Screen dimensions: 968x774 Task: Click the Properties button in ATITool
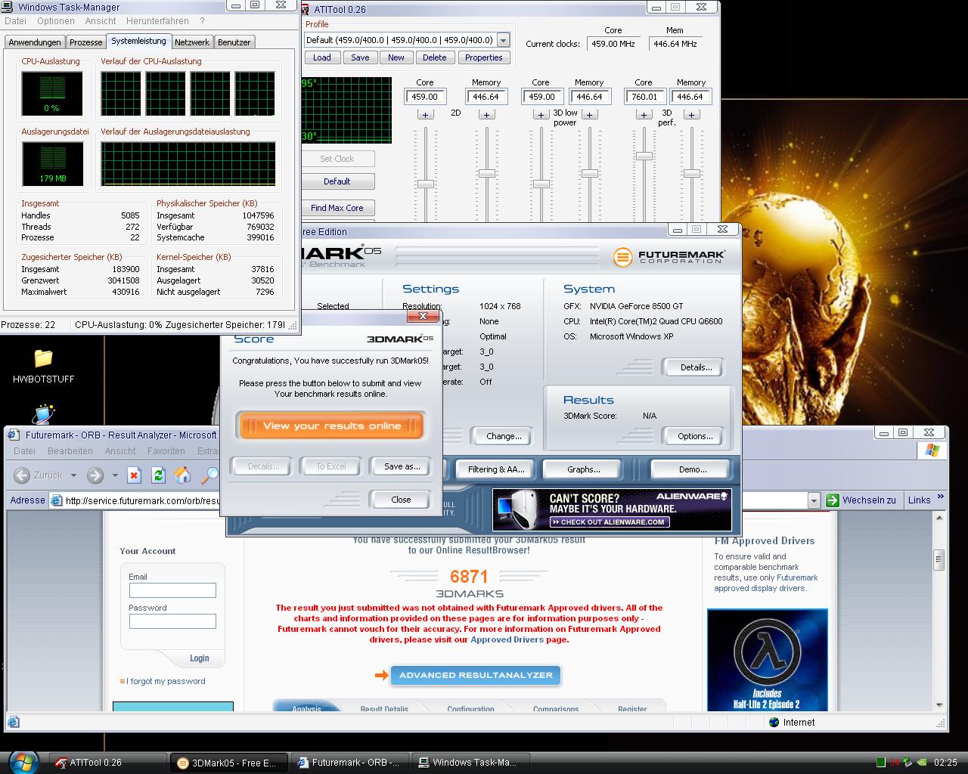pyautogui.click(x=484, y=57)
